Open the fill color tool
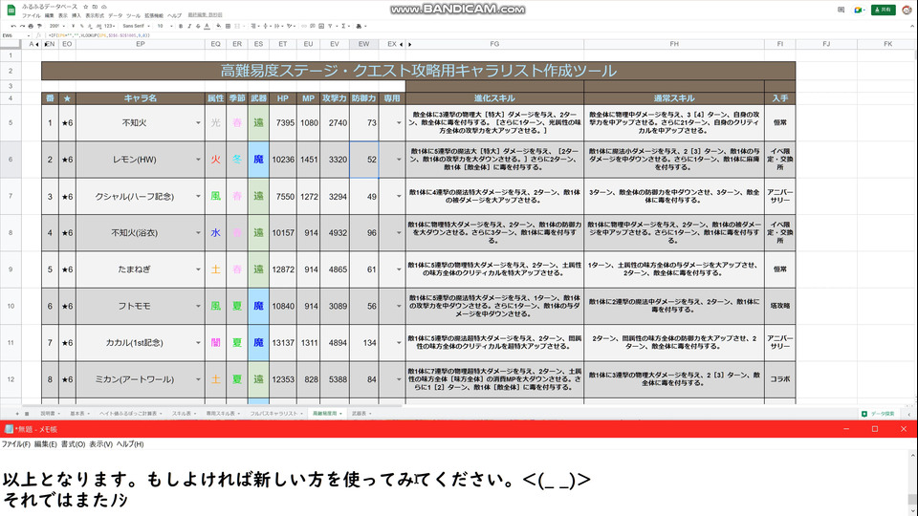Screen dimensions: 918x516 click(x=218, y=26)
